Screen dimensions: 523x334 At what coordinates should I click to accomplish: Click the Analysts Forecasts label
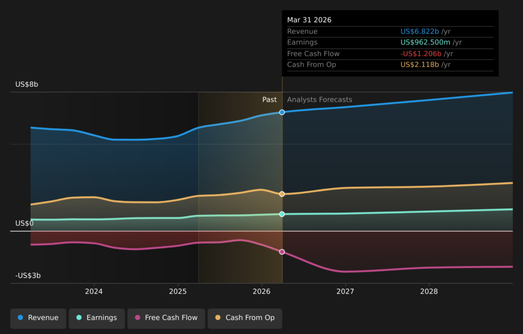click(320, 100)
